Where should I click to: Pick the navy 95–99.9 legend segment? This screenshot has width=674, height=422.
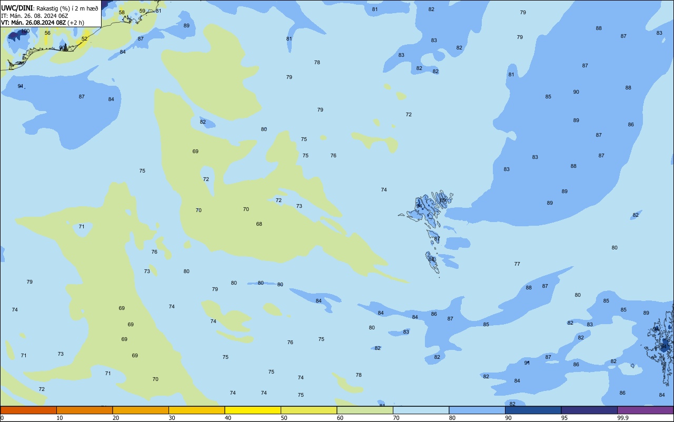[589, 410]
